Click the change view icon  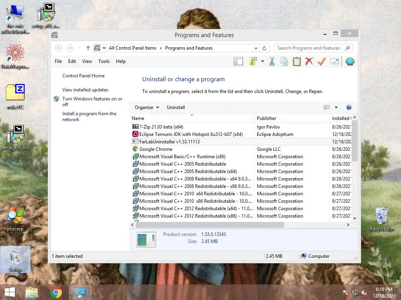point(327,107)
